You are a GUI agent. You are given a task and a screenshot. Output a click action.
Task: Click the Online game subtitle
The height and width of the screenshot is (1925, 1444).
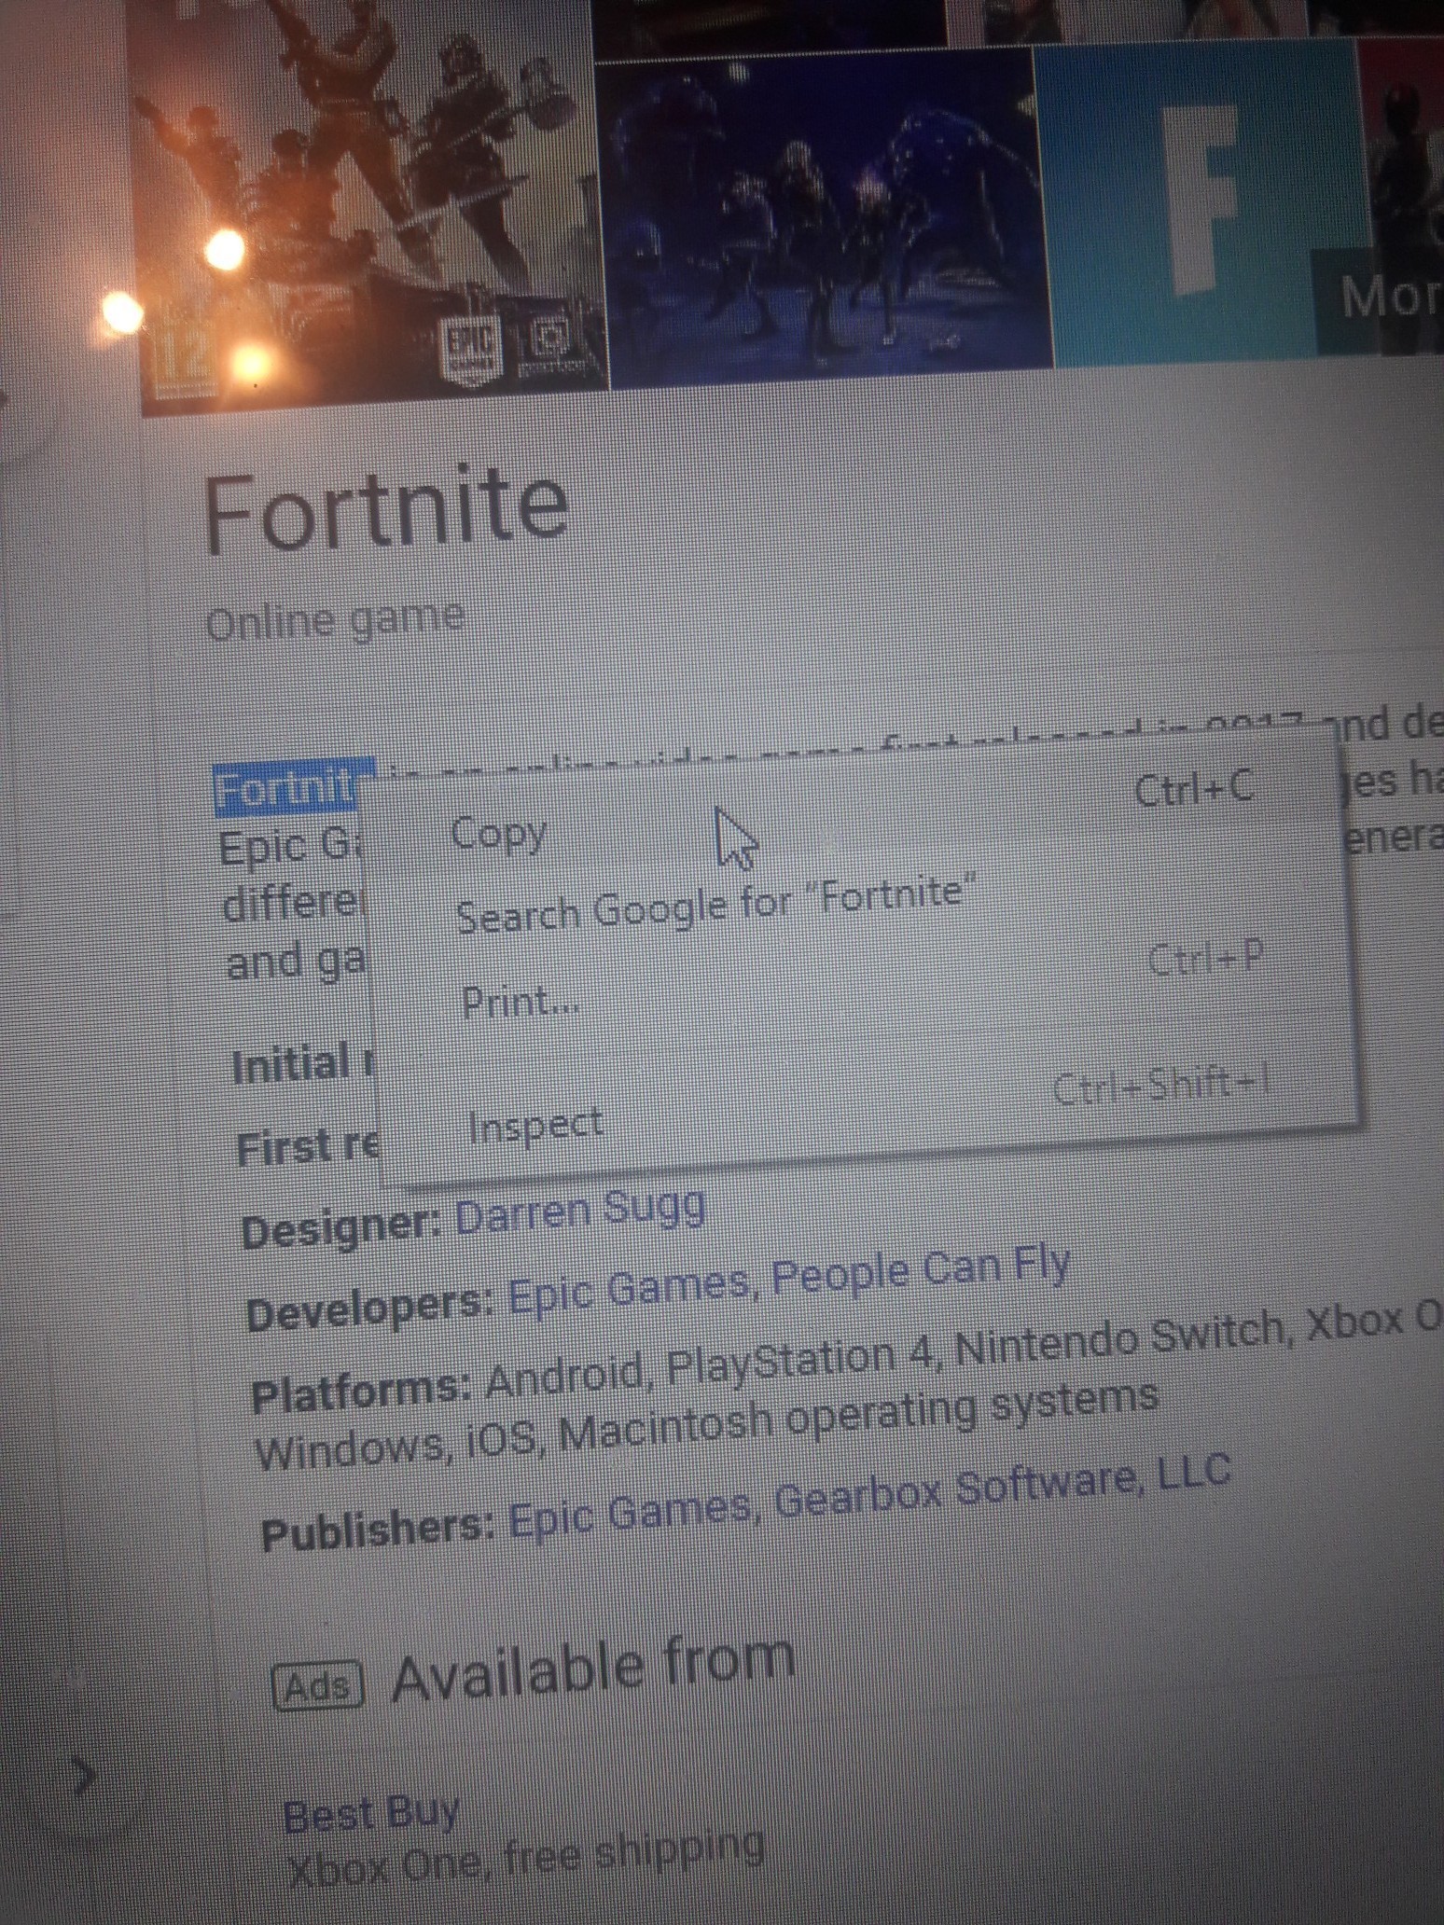336,621
